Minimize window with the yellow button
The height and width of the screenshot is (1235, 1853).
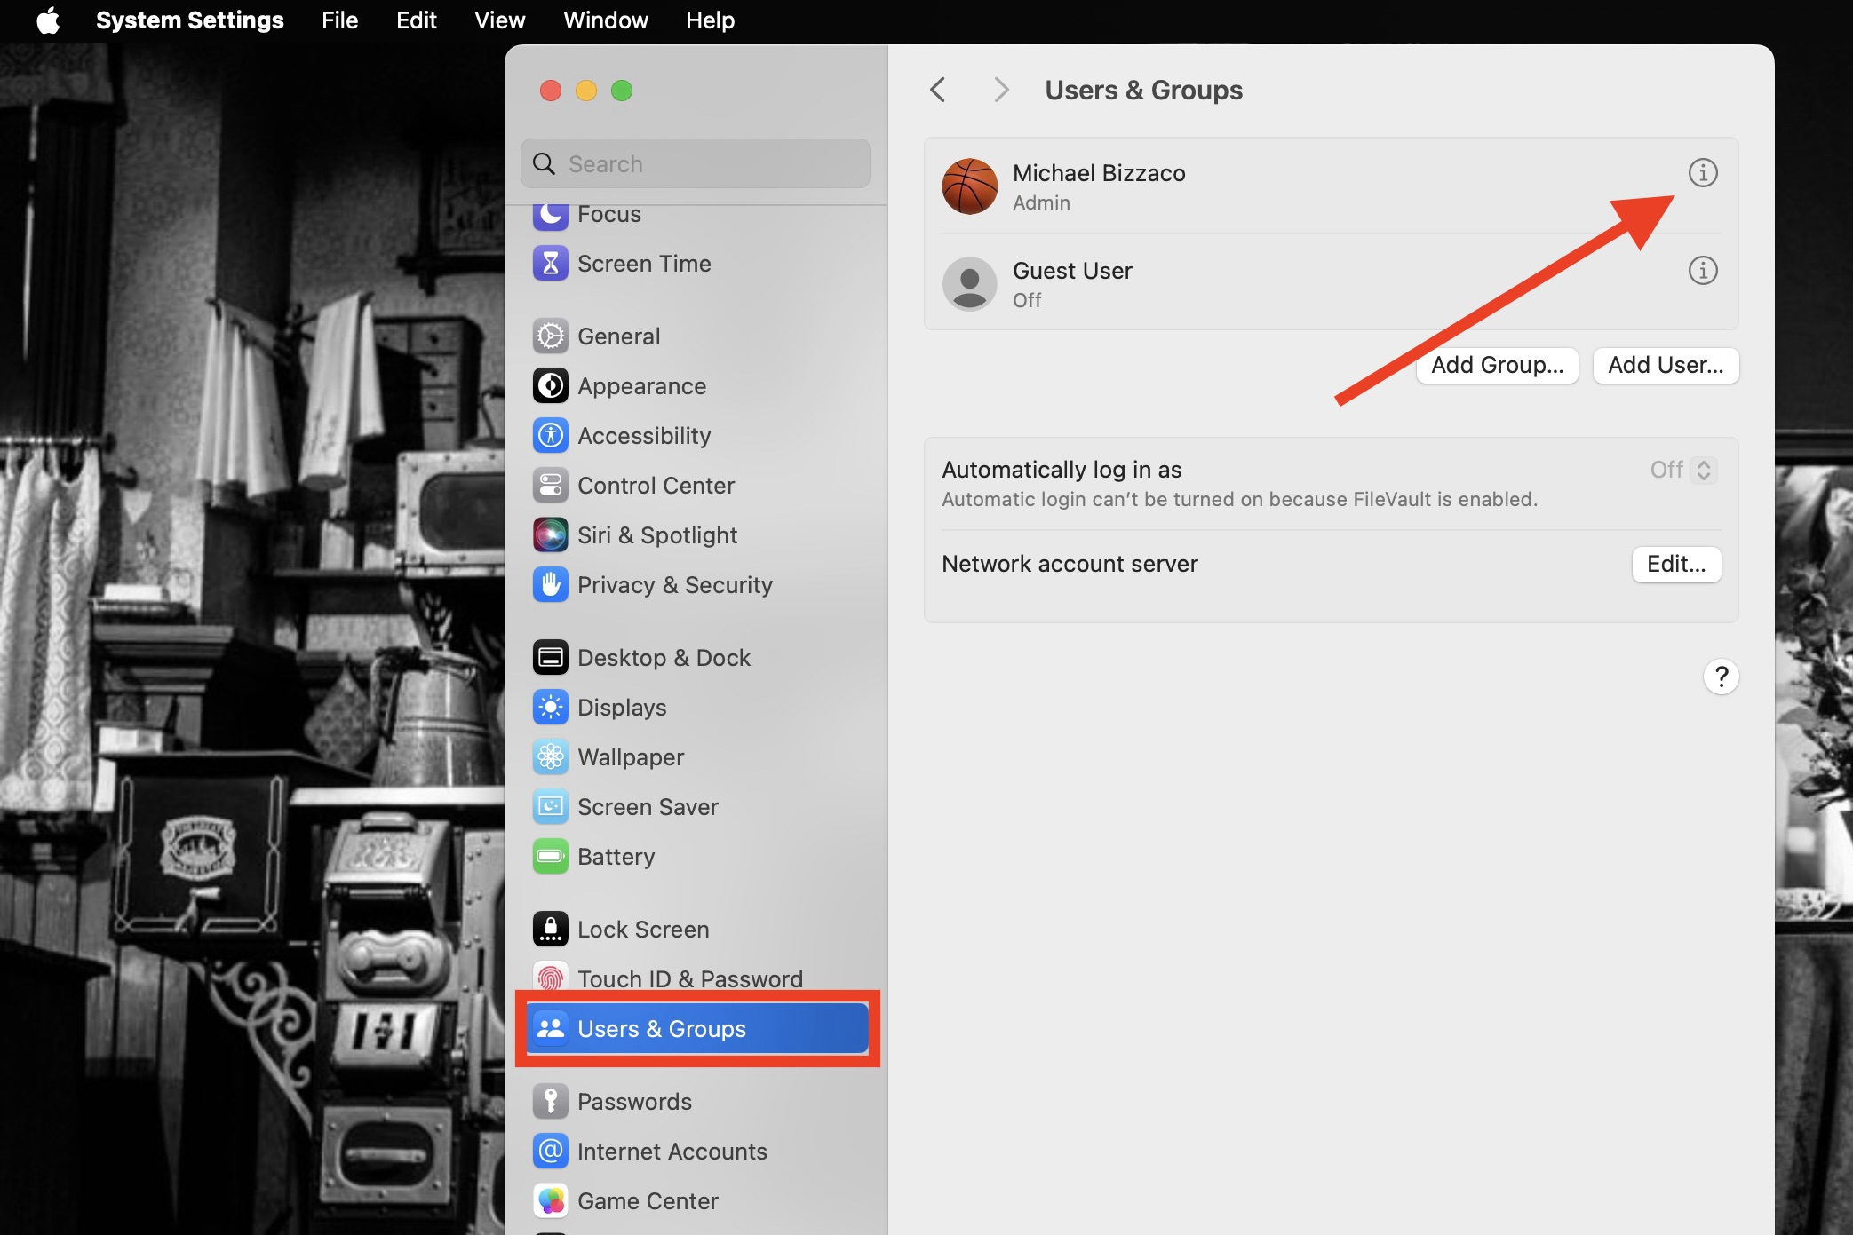(586, 91)
